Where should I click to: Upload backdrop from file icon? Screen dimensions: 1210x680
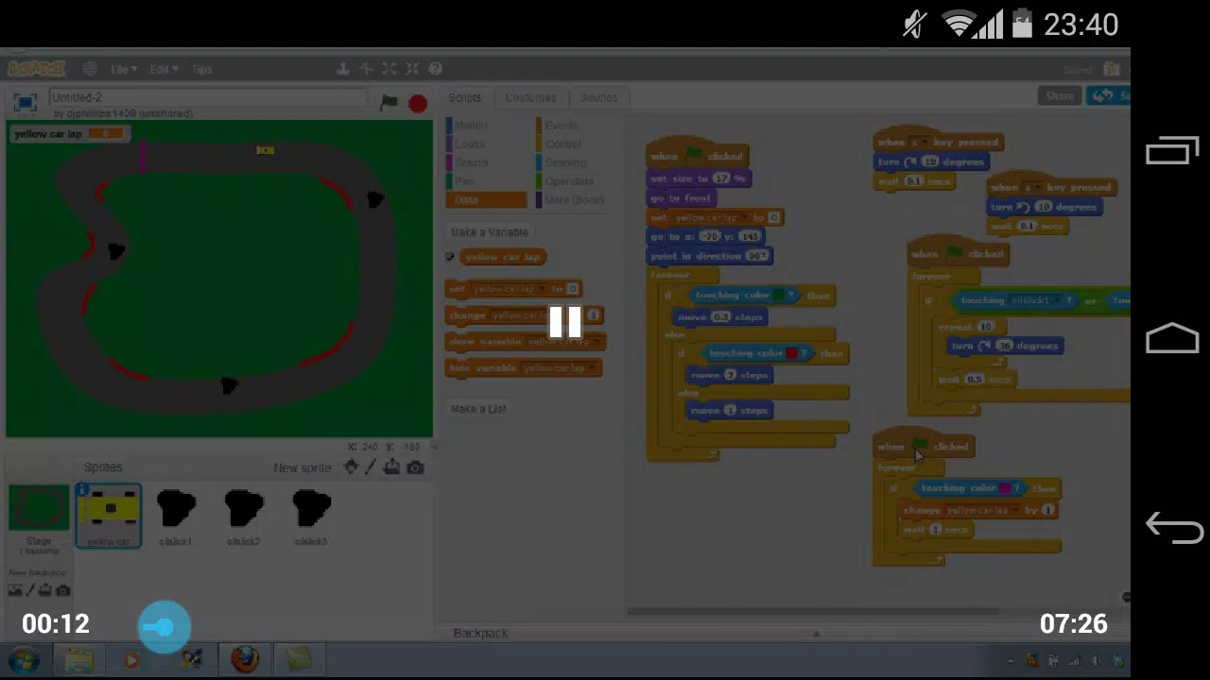pos(45,591)
